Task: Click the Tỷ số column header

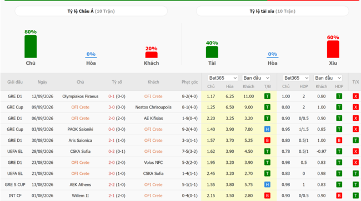Action: pyautogui.click(x=117, y=82)
